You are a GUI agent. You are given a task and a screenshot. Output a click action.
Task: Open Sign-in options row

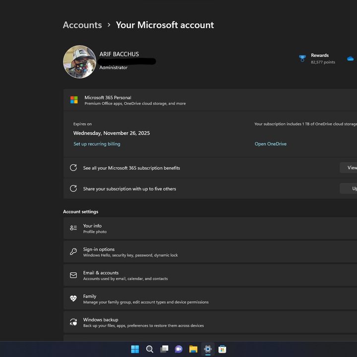click(x=210, y=252)
